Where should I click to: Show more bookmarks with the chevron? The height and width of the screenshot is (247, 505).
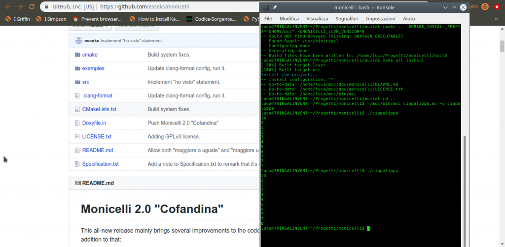point(496,19)
